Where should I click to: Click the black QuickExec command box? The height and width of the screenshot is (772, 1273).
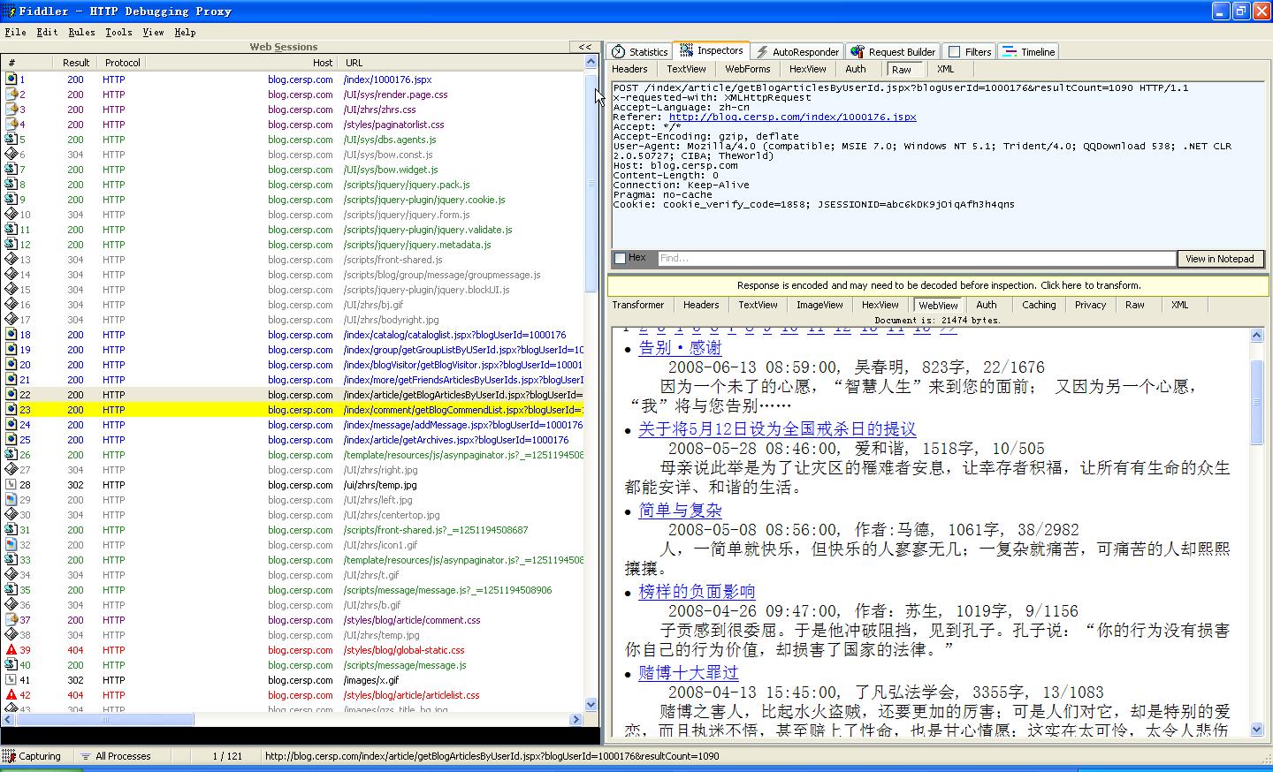(300, 736)
